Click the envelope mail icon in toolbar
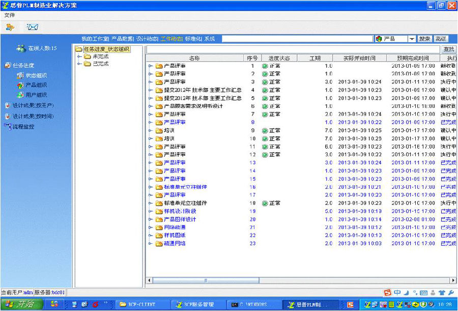The image size is (458, 311). [x=33, y=27]
